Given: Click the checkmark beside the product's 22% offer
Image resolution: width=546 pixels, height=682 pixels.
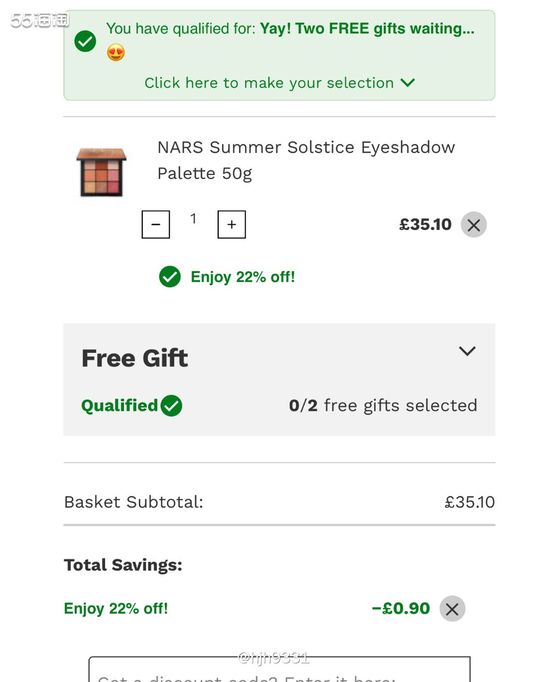Looking at the screenshot, I should click(x=170, y=277).
